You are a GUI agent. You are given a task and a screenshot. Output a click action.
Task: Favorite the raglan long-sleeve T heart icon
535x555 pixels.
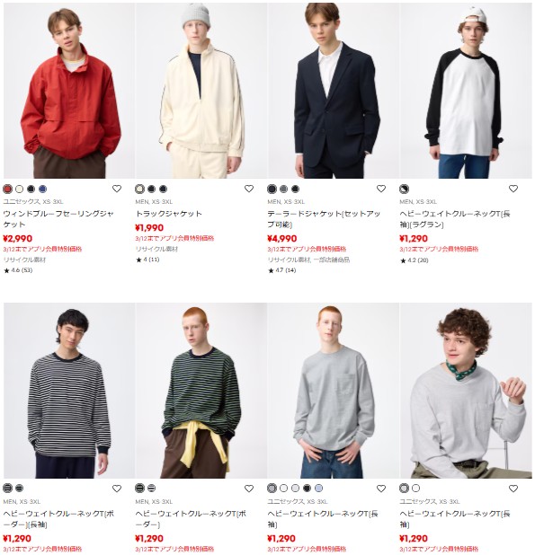[x=513, y=189]
